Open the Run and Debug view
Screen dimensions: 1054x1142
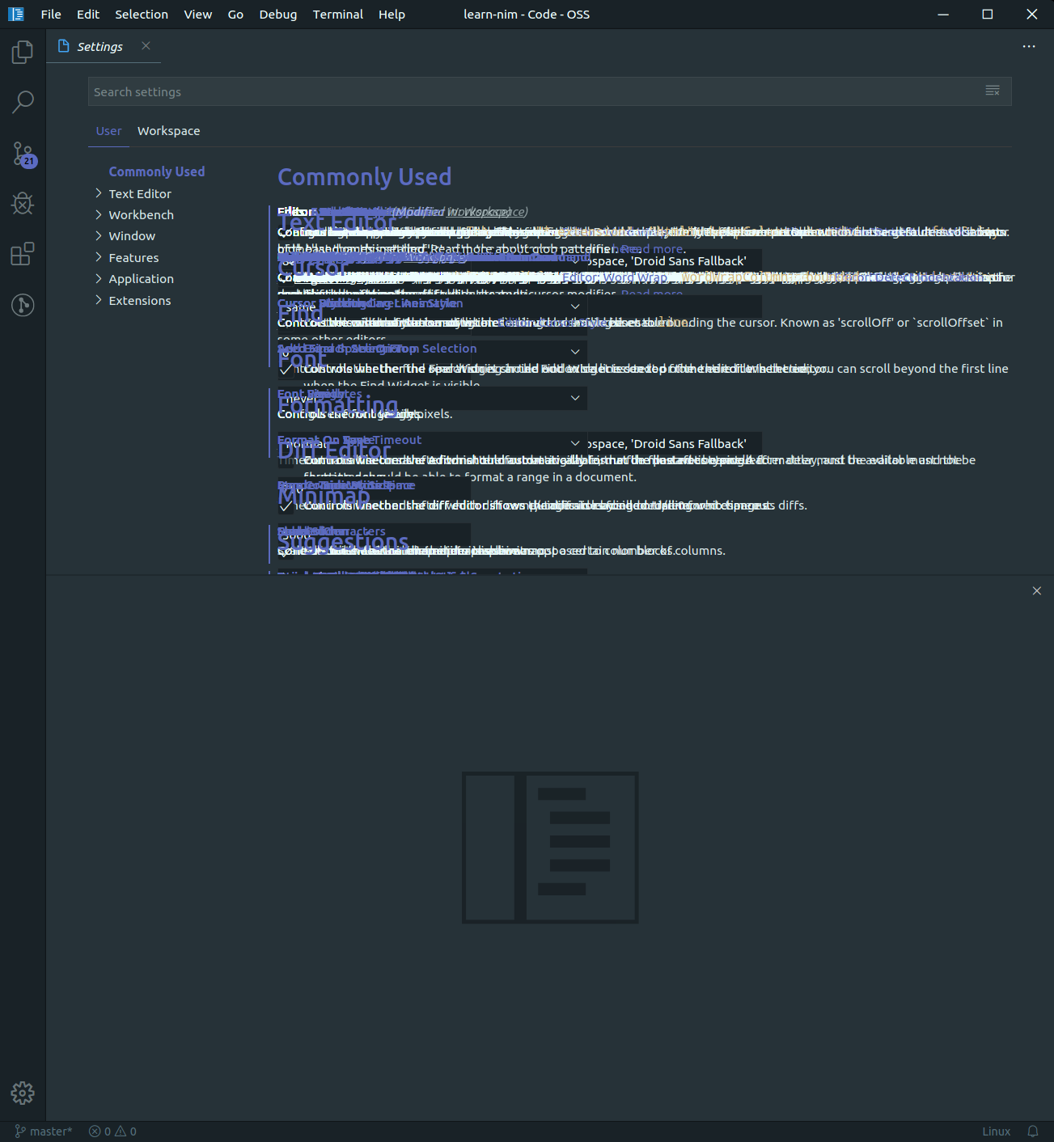pyautogui.click(x=22, y=204)
